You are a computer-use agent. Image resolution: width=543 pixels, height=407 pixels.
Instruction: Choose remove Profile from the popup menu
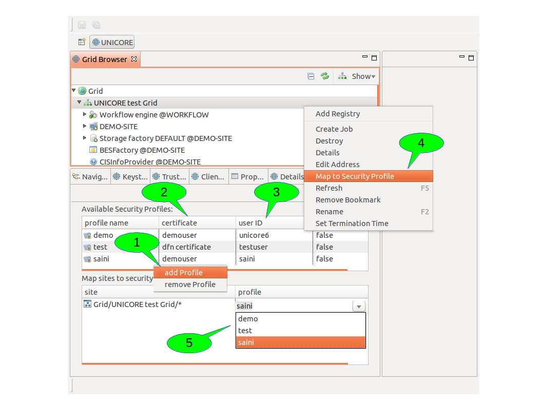(x=190, y=284)
